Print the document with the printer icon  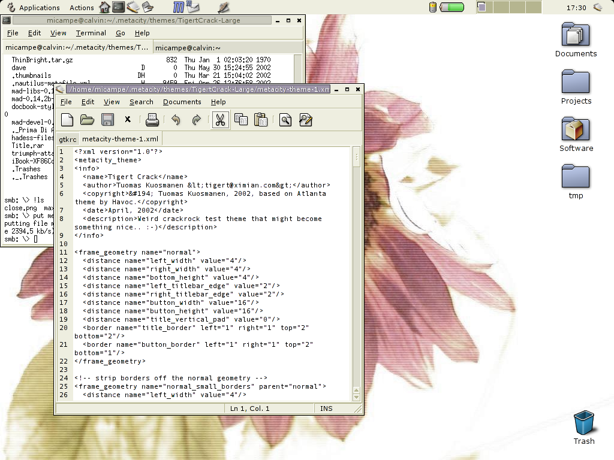coord(152,120)
